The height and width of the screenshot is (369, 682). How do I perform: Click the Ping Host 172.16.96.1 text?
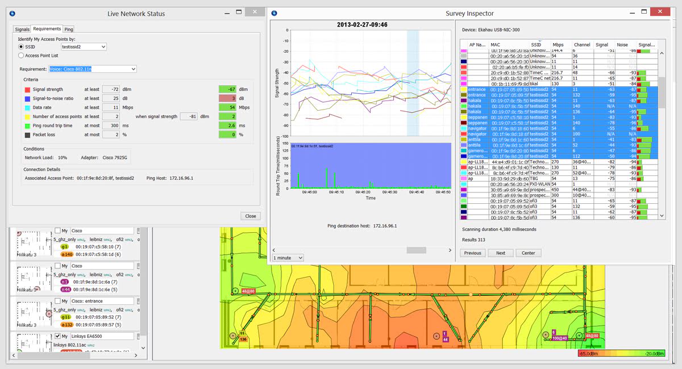point(170,178)
